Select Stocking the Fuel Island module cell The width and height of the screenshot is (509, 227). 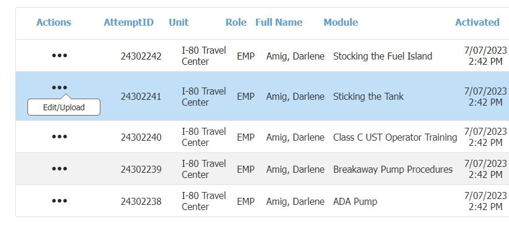[382, 56]
